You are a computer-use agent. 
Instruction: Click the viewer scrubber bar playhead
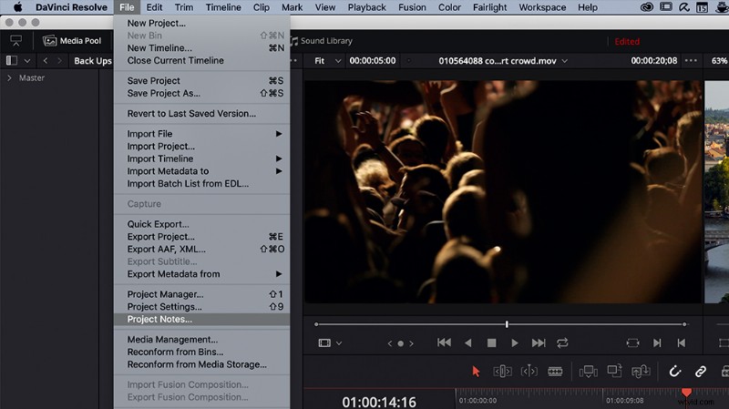pos(507,324)
